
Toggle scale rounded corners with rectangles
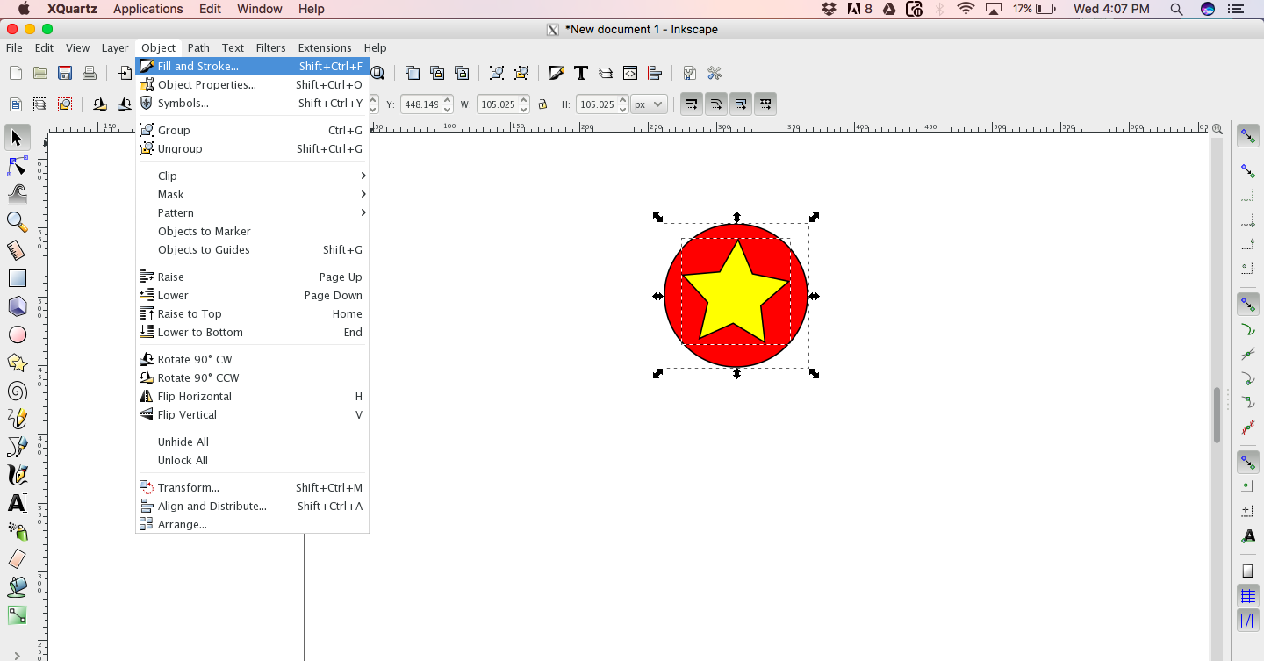[716, 104]
